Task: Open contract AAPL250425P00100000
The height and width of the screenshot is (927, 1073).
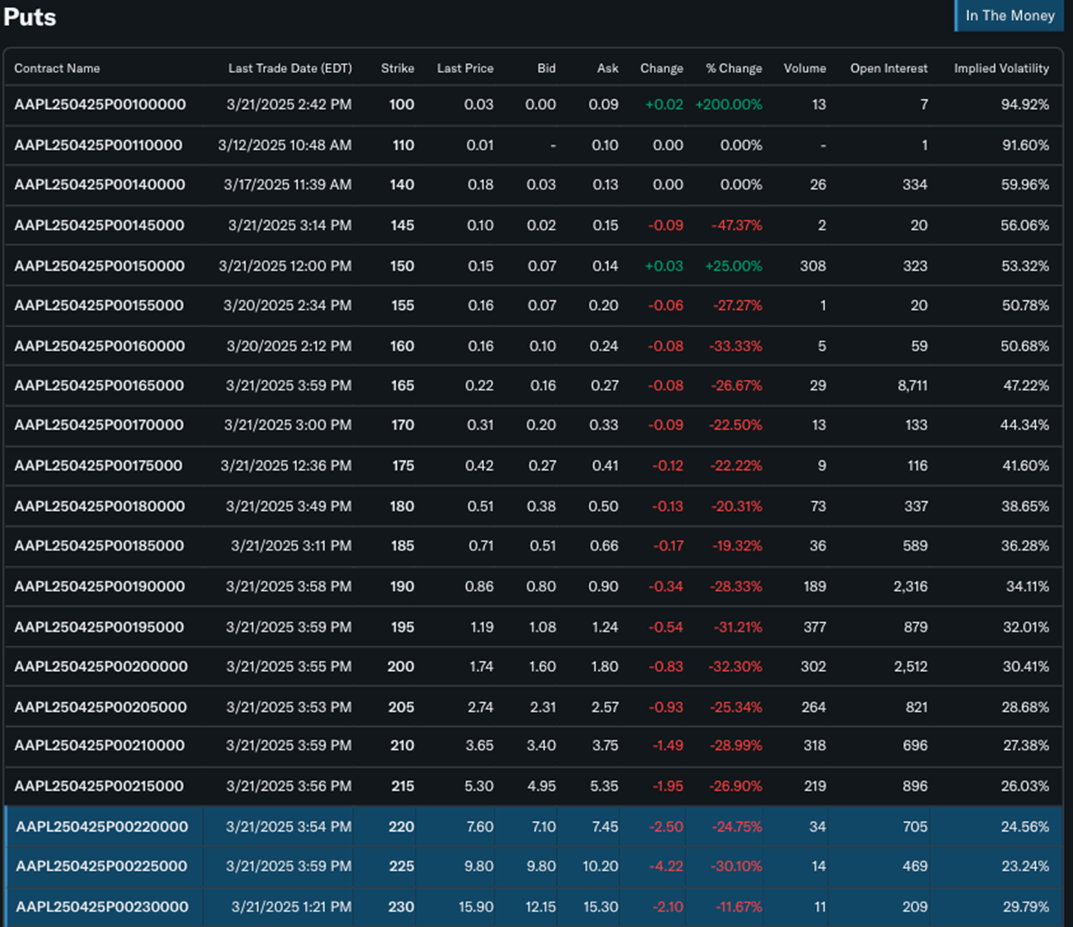Action: coord(100,104)
